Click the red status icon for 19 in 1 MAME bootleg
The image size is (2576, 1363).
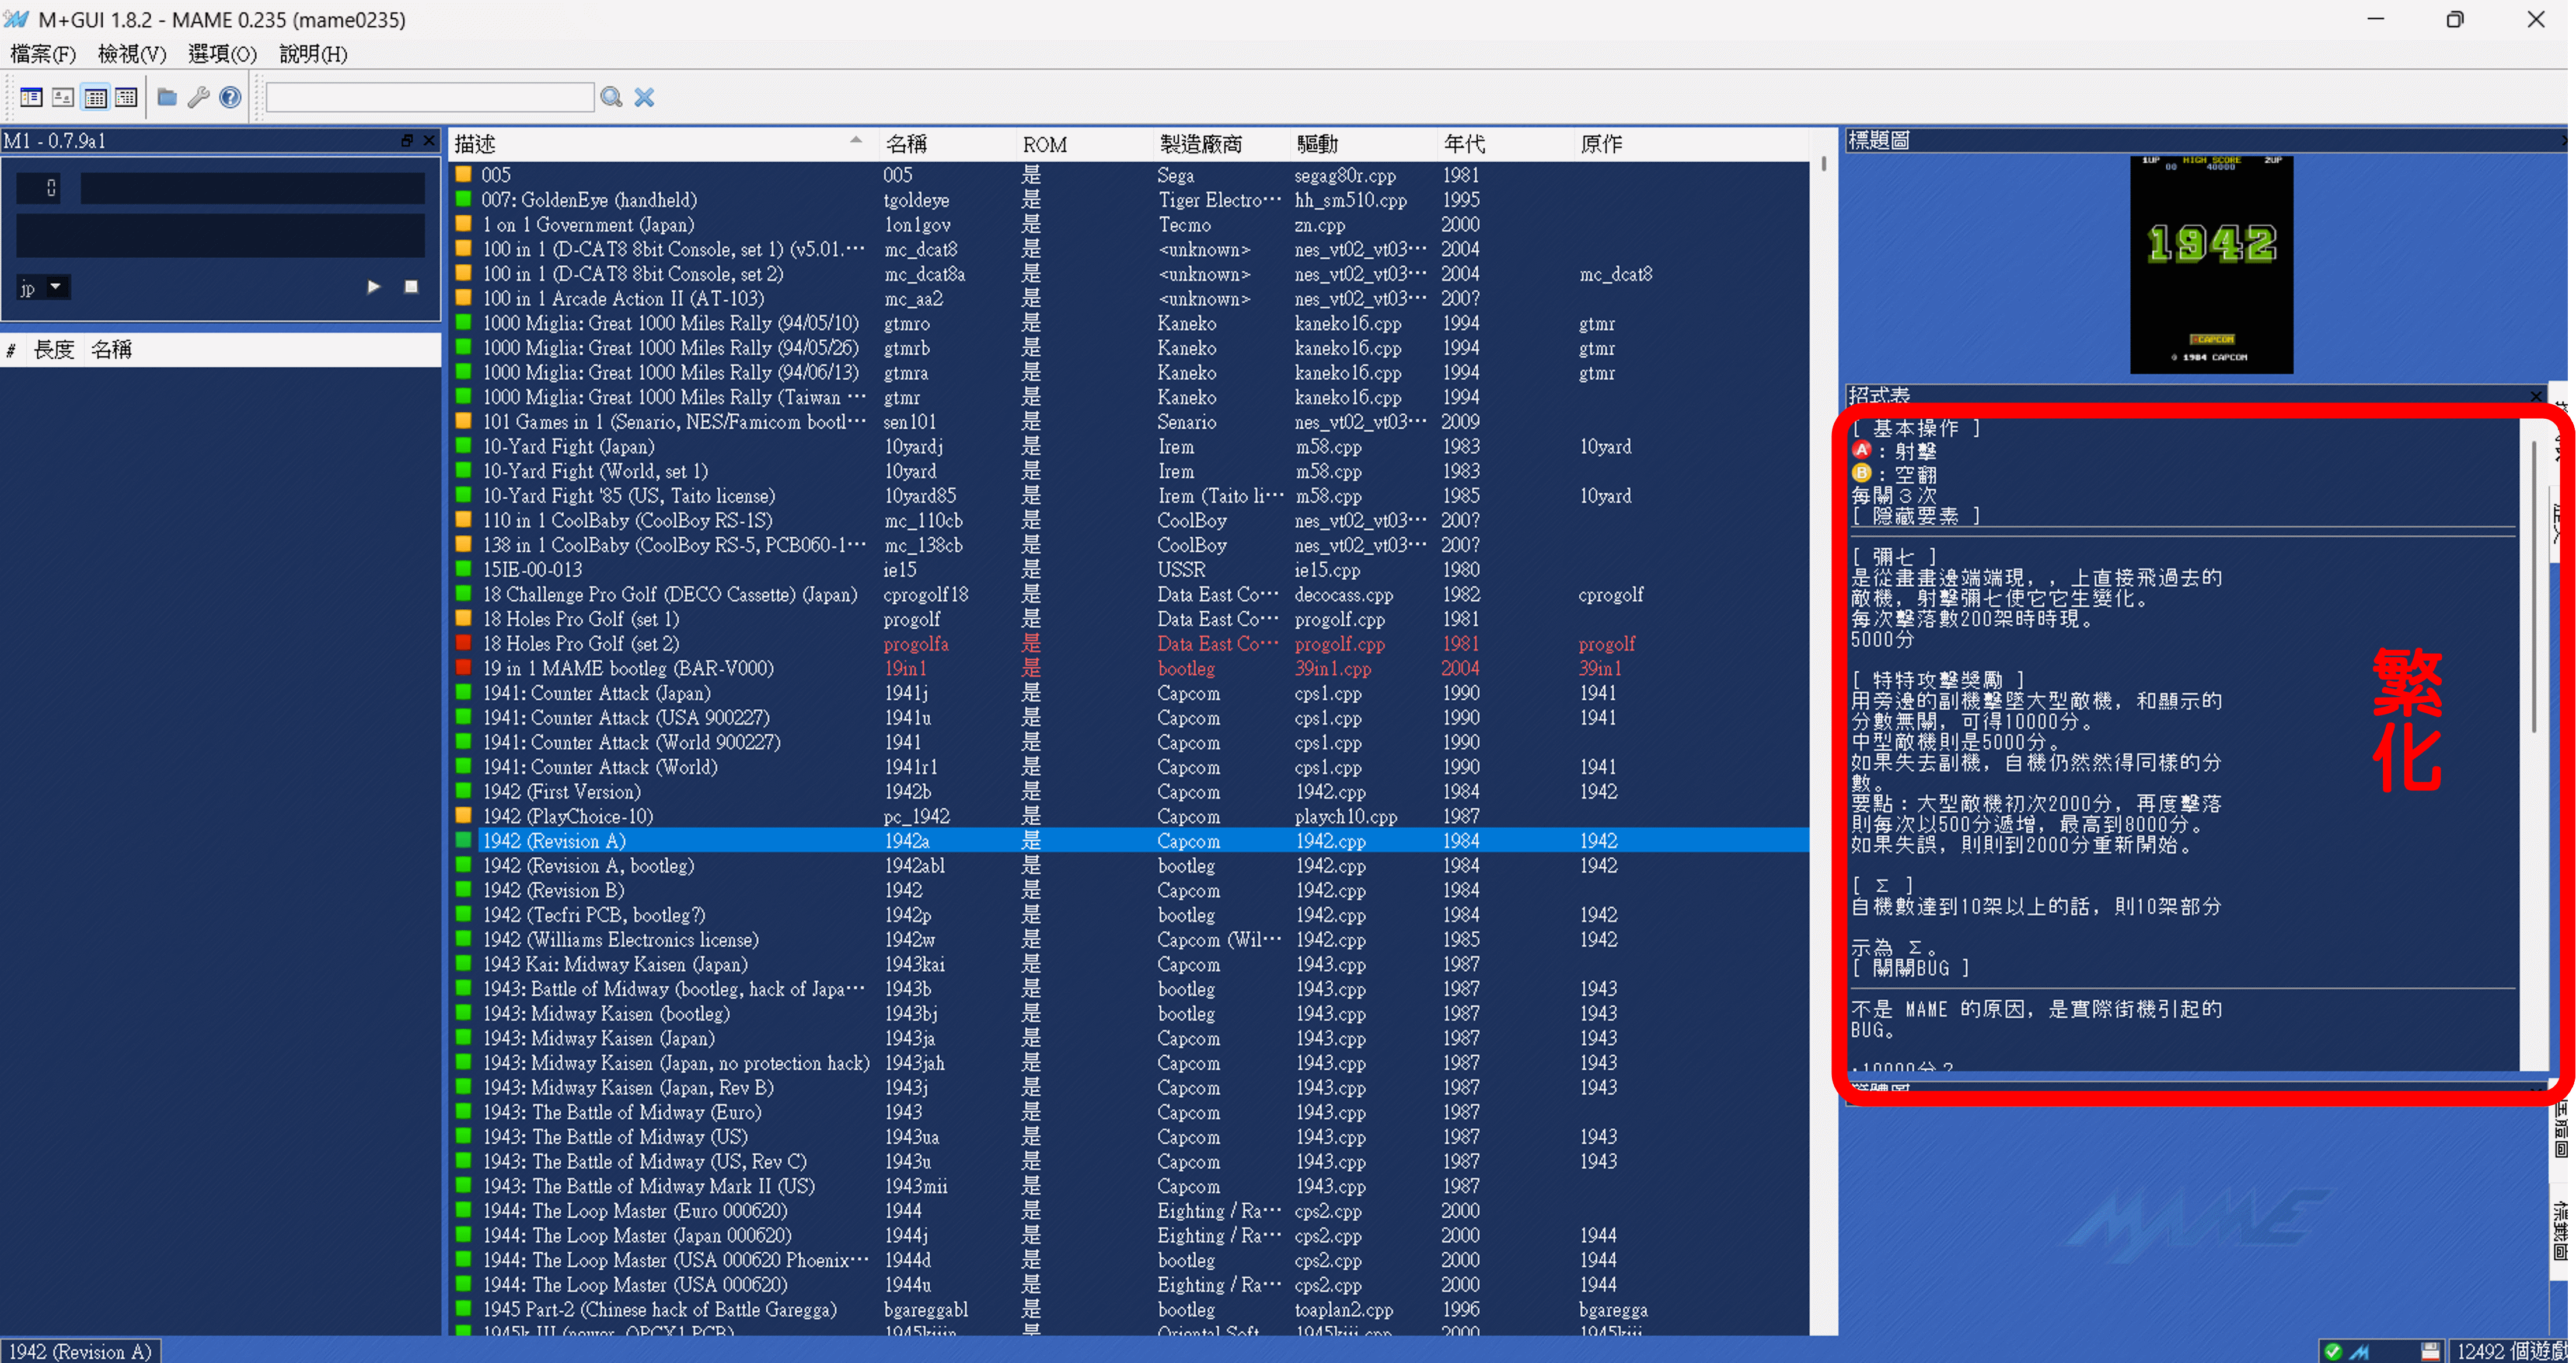coord(463,668)
